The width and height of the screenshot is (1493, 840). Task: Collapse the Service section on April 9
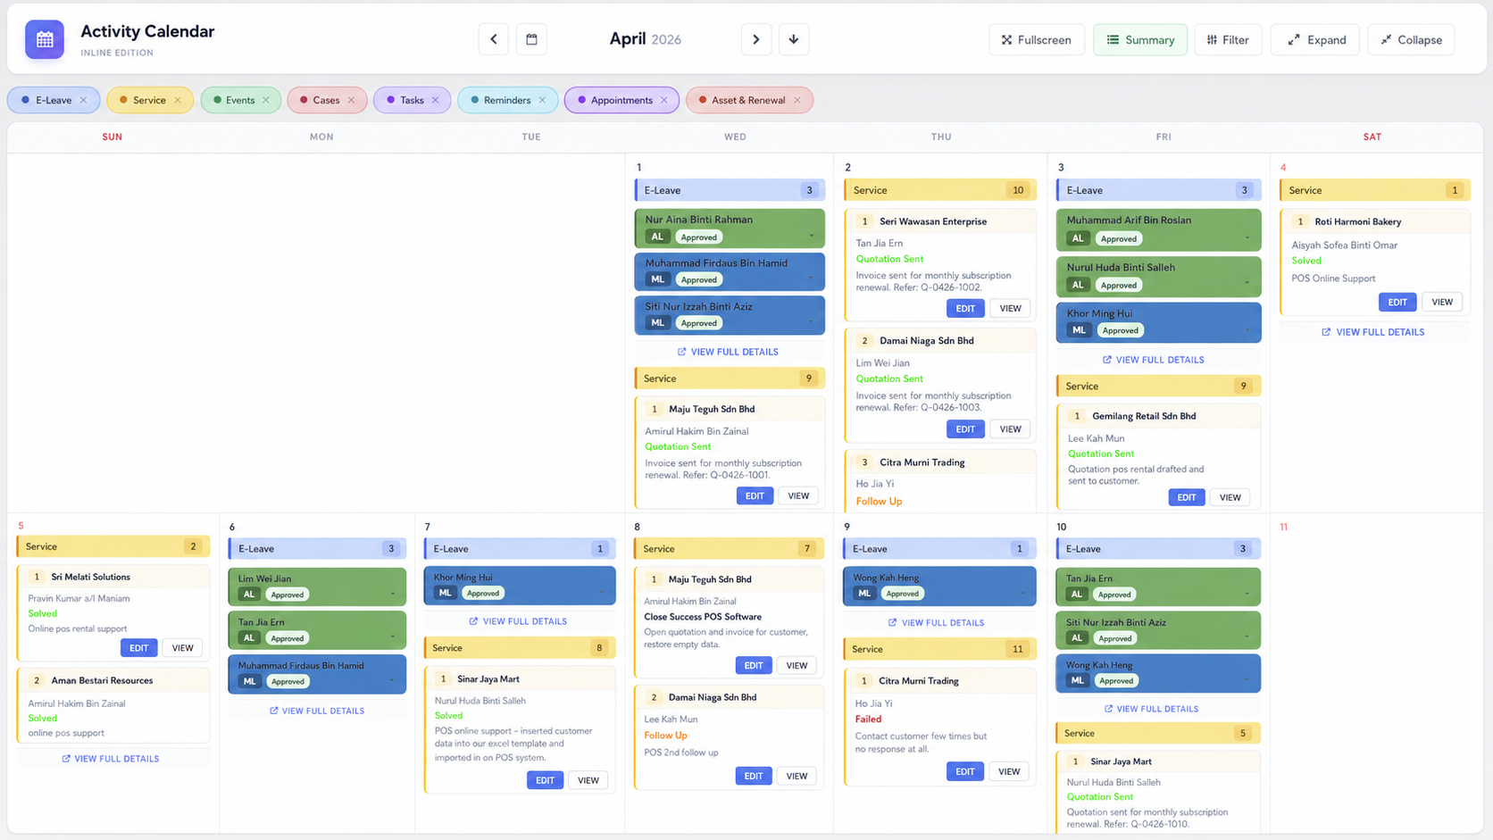(x=939, y=649)
